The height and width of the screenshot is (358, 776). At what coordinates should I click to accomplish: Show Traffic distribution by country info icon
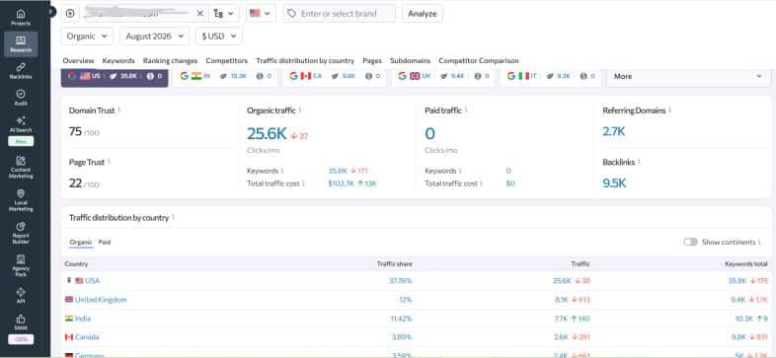click(173, 217)
